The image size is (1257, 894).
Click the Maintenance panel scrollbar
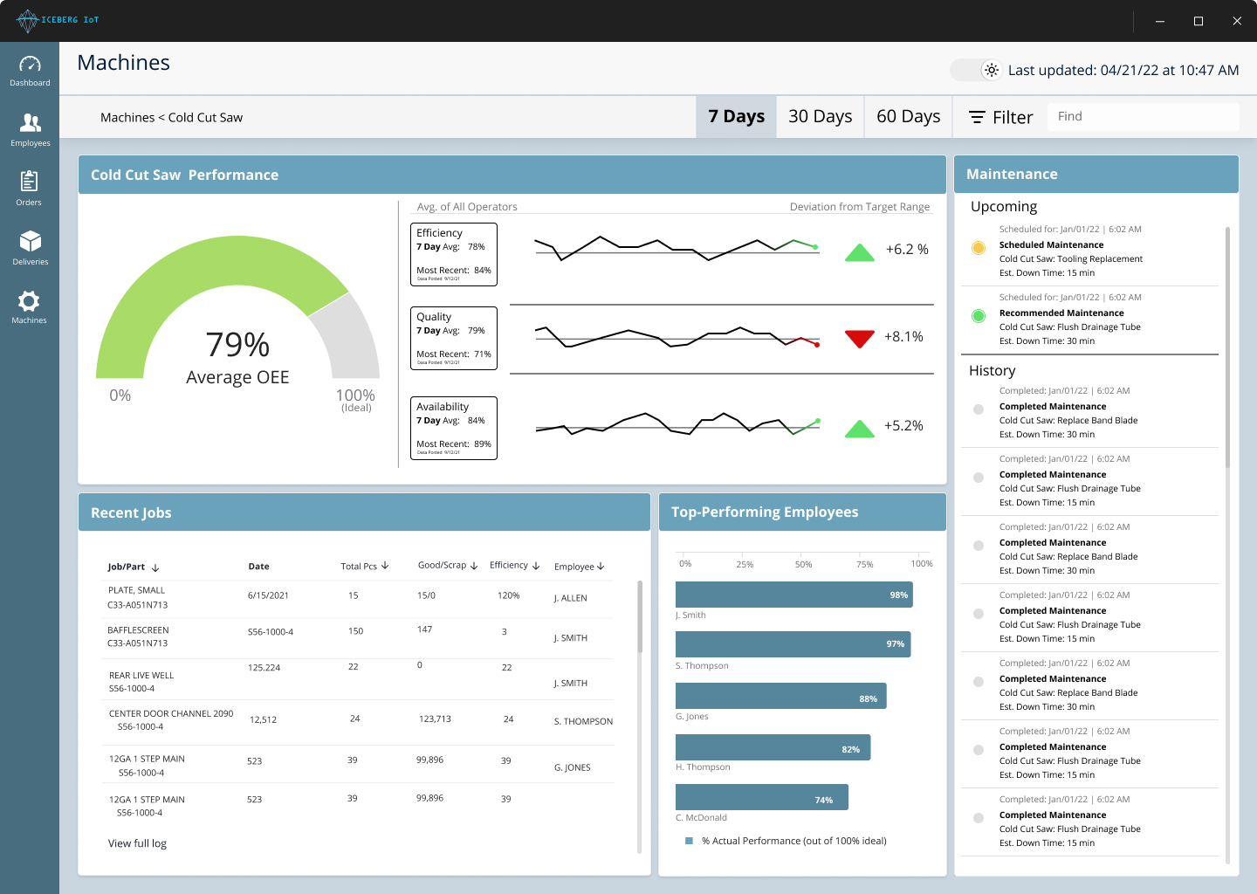click(1227, 349)
